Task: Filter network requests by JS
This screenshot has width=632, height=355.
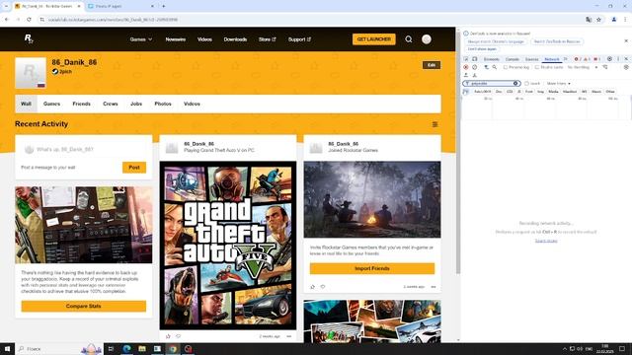Action: pyautogui.click(x=519, y=92)
